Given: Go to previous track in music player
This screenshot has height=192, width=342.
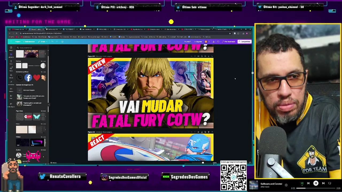Looking at the screenshot, I should [x=308, y=183].
